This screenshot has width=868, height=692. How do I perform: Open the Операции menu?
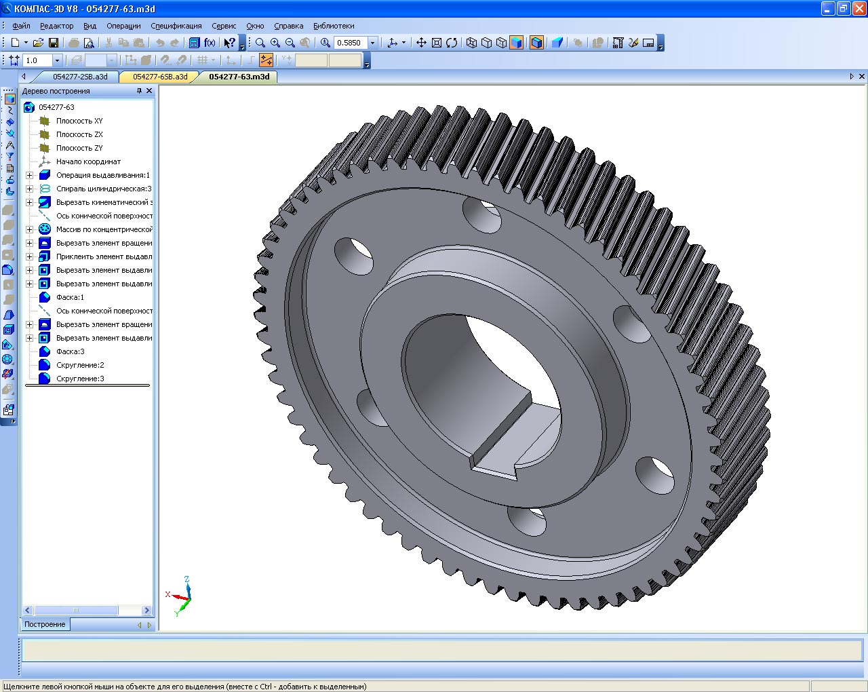click(123, 26)
